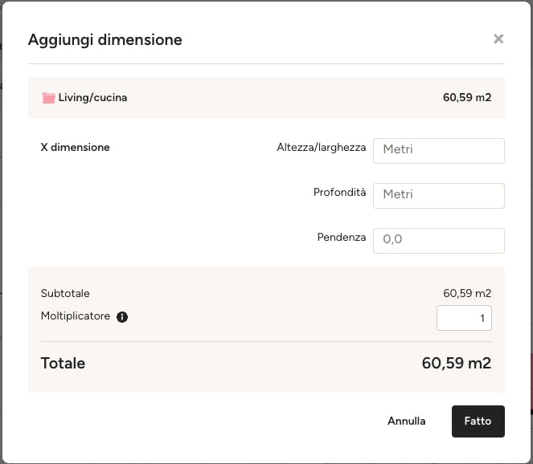Select the Subtotale 60,59 m2 value
Viewport: 533px width, 464px height.
coord(467,293)
